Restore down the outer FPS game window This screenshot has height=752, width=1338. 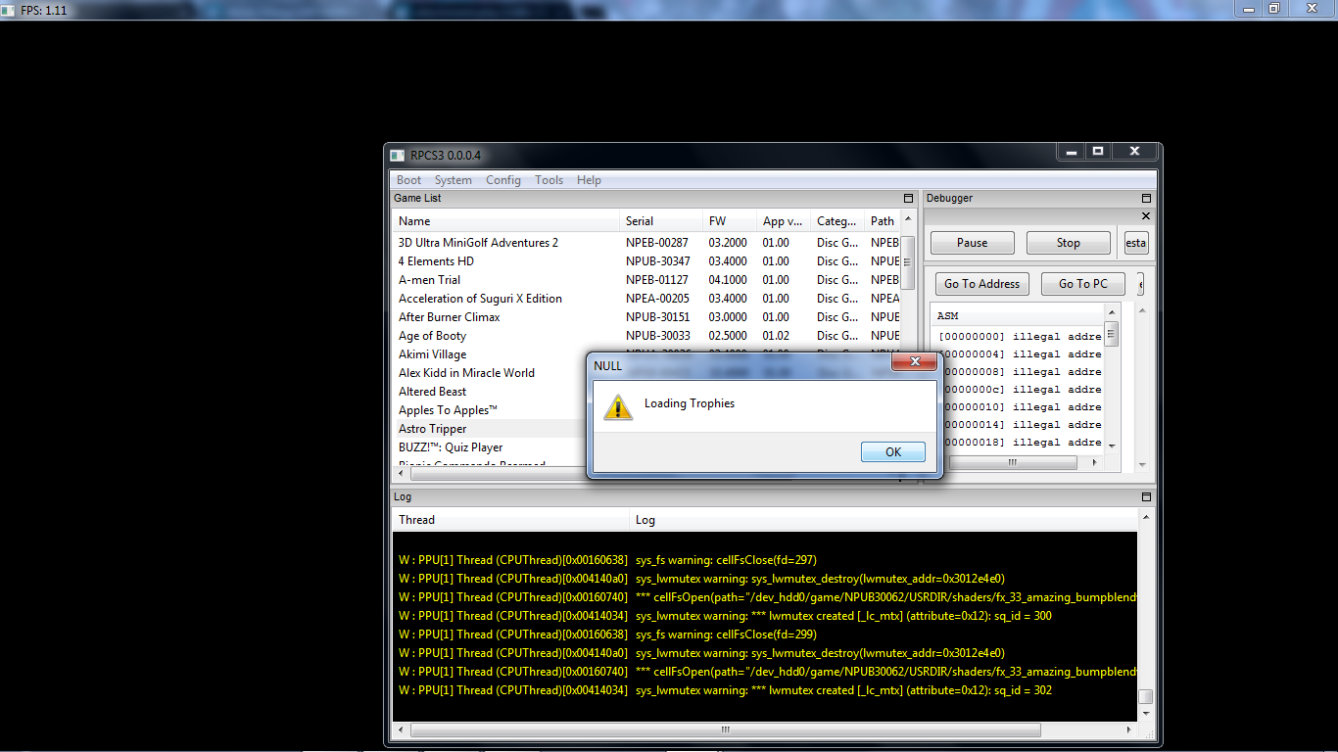pos(1274,9)
